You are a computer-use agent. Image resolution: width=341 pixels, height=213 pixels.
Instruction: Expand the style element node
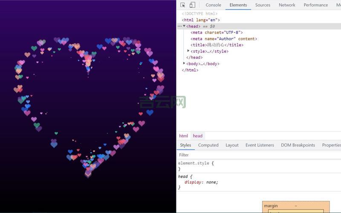[x=188, y=51]
